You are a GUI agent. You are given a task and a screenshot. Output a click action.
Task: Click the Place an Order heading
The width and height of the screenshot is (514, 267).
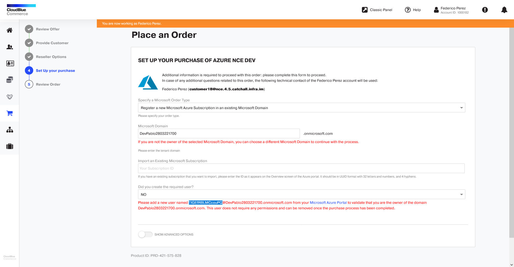point(164,35)
